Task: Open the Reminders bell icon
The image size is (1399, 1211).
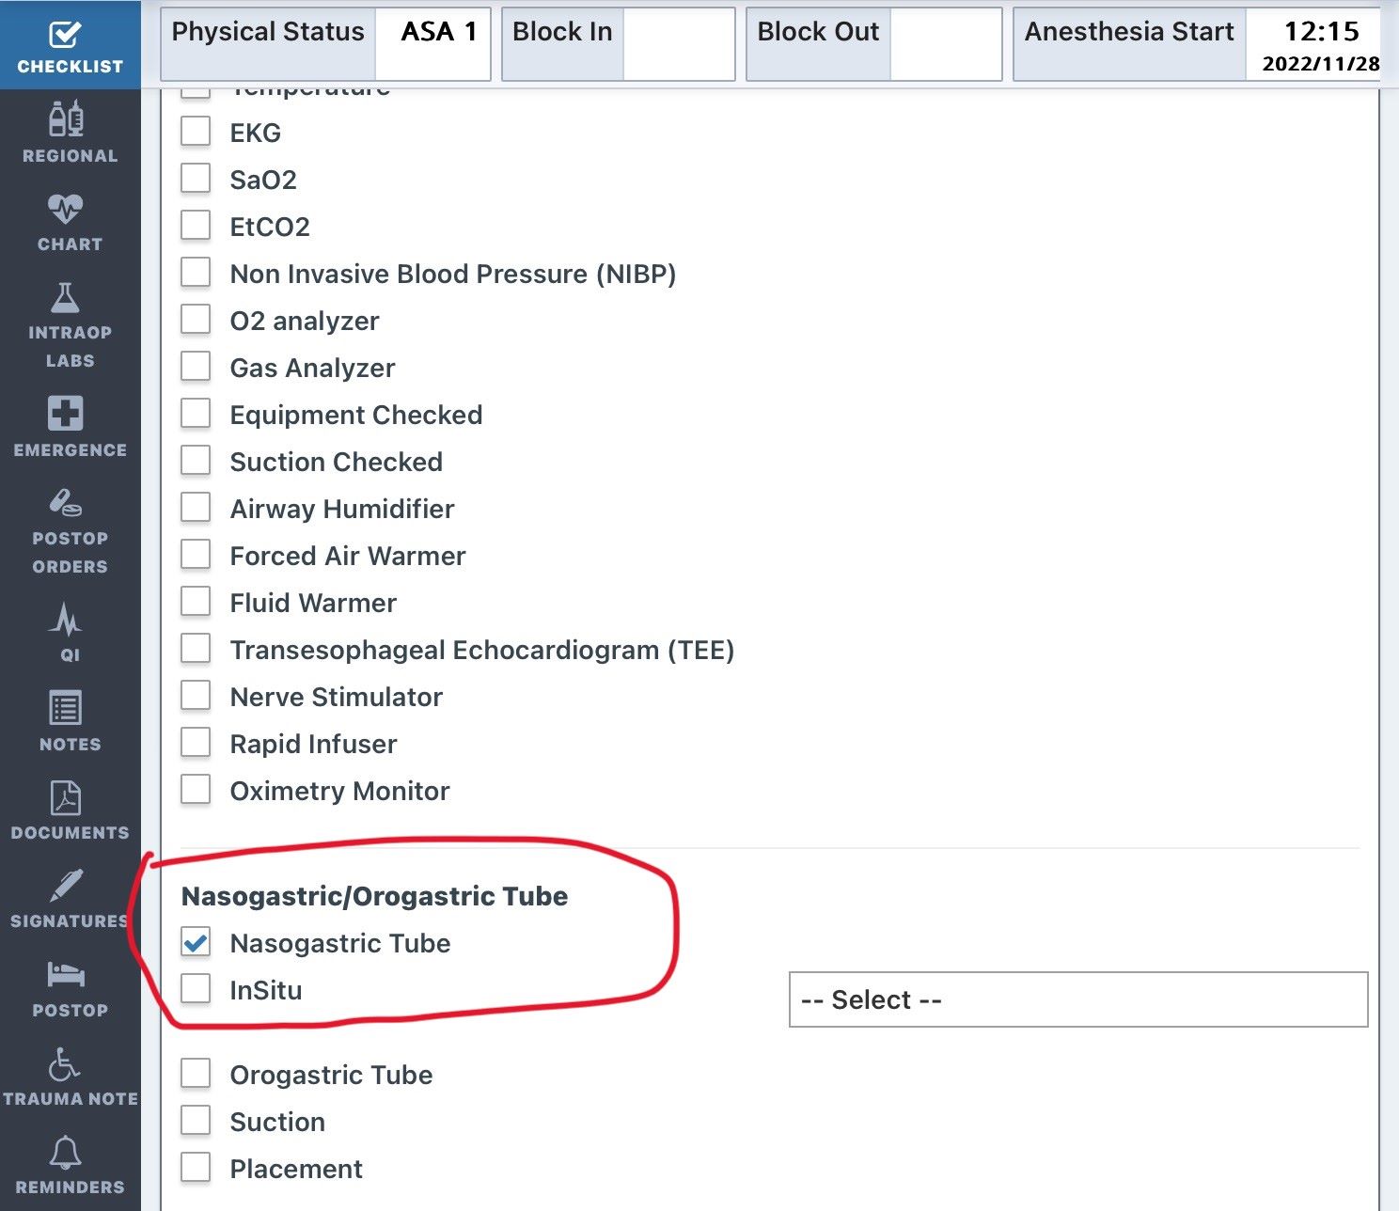Action: coord(66,1153)
